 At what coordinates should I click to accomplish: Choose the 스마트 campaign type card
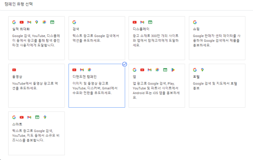coord(37,133)
